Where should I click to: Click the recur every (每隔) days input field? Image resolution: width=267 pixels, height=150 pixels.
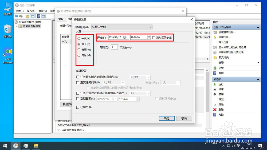pyautogui.click(x=114, y=47)
